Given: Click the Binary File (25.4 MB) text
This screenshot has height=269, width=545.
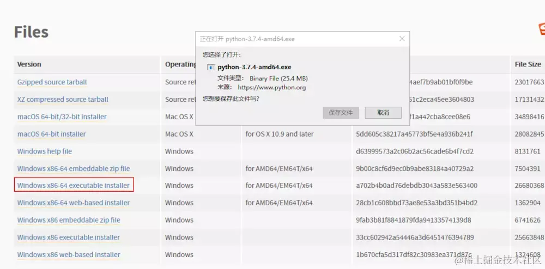Looking at the screenshot, I should click(278, 78).
